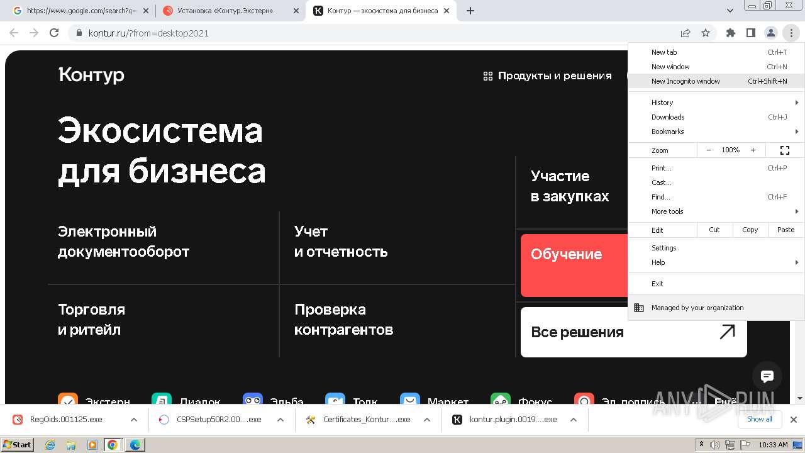The image size is (805, 453).
Task: Open options arrow for Certificates_Kontur download
Action: (x=427, y=420)
